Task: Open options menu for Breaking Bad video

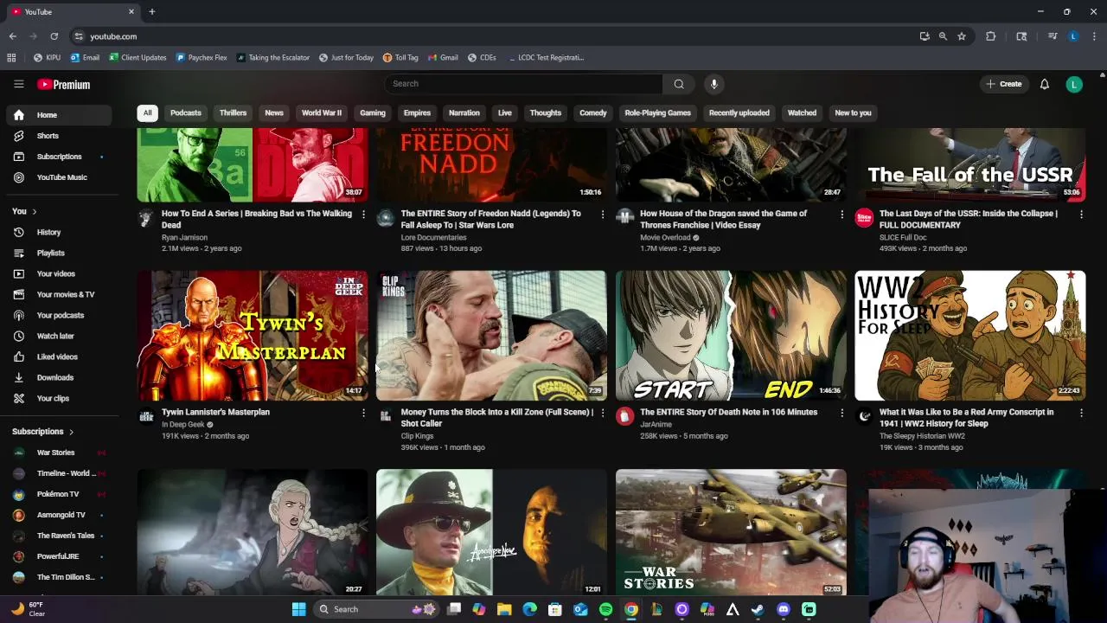Action: pos(363,214)
